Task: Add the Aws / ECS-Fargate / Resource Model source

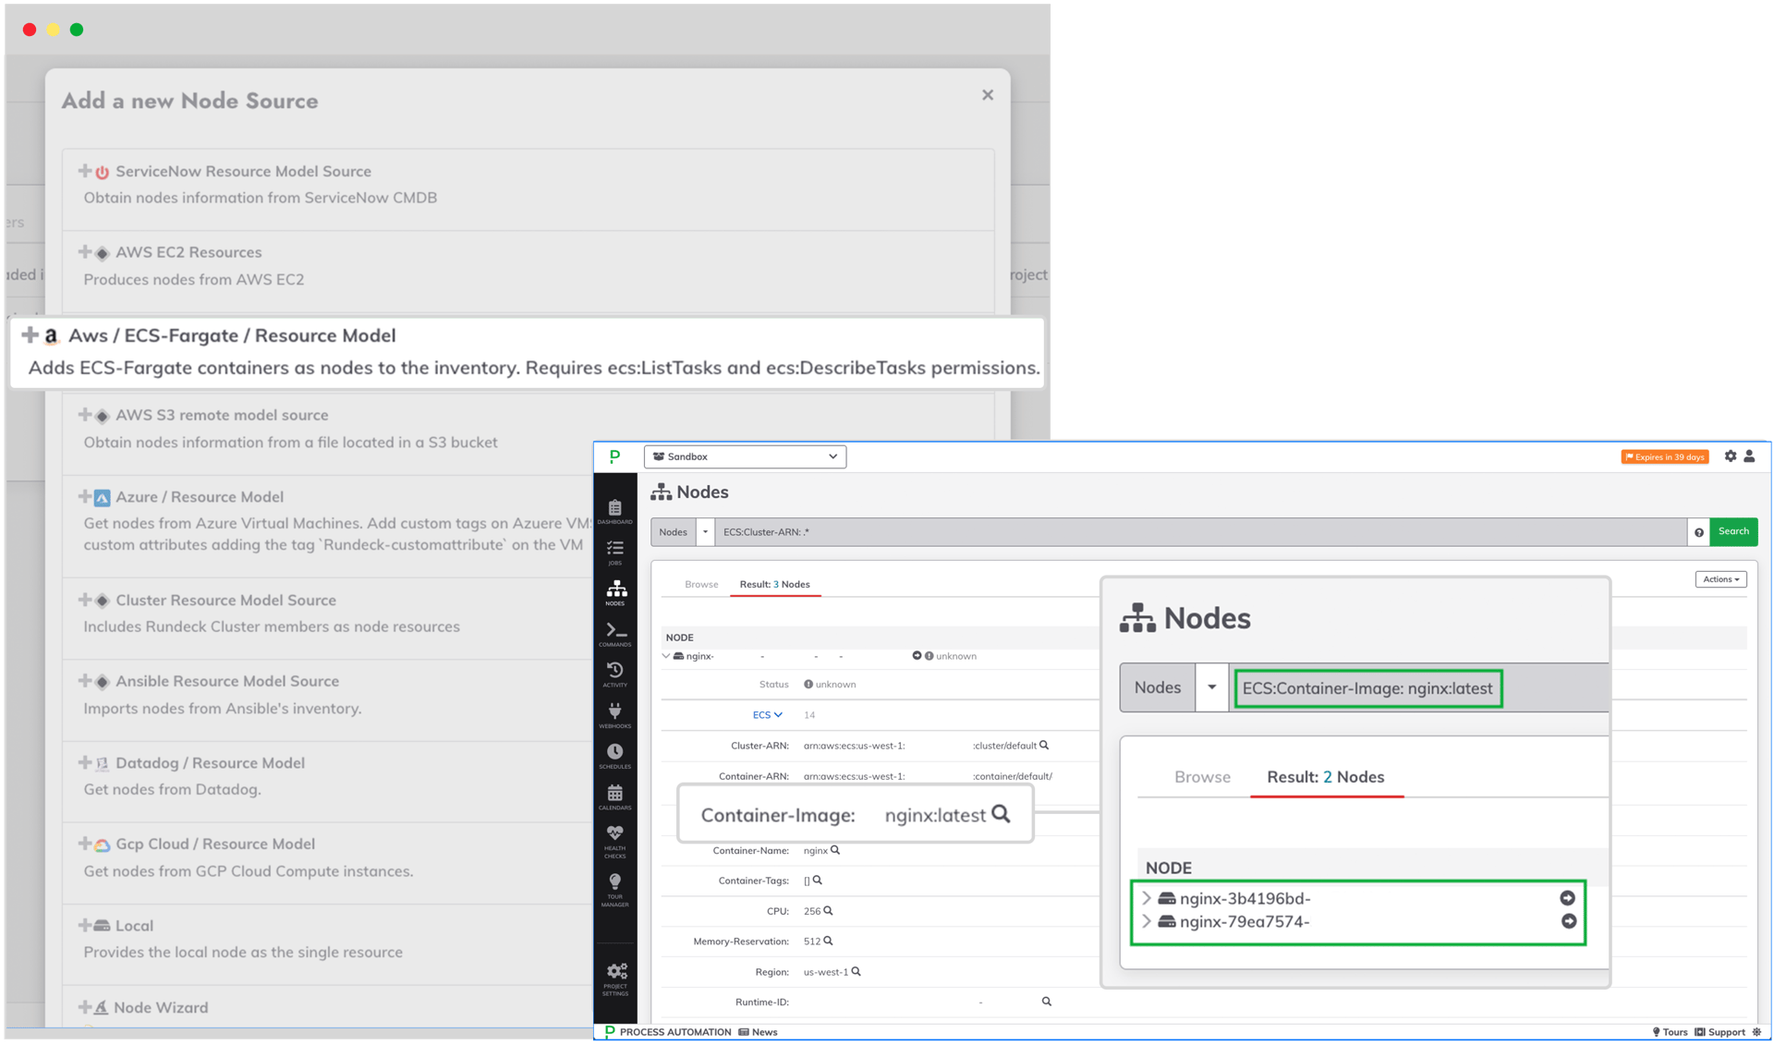Action: [x=231, y=335]
